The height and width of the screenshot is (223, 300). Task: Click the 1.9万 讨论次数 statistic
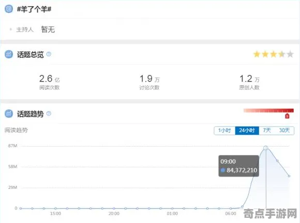[x=149, y=82]
